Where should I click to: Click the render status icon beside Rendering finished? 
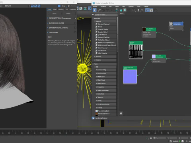93,118
